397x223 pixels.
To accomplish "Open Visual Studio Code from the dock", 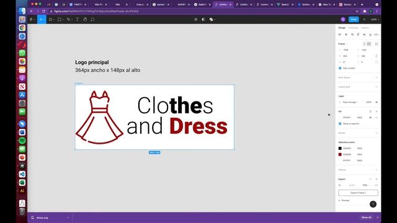I will pyautogui.click(x=22, y=174).
